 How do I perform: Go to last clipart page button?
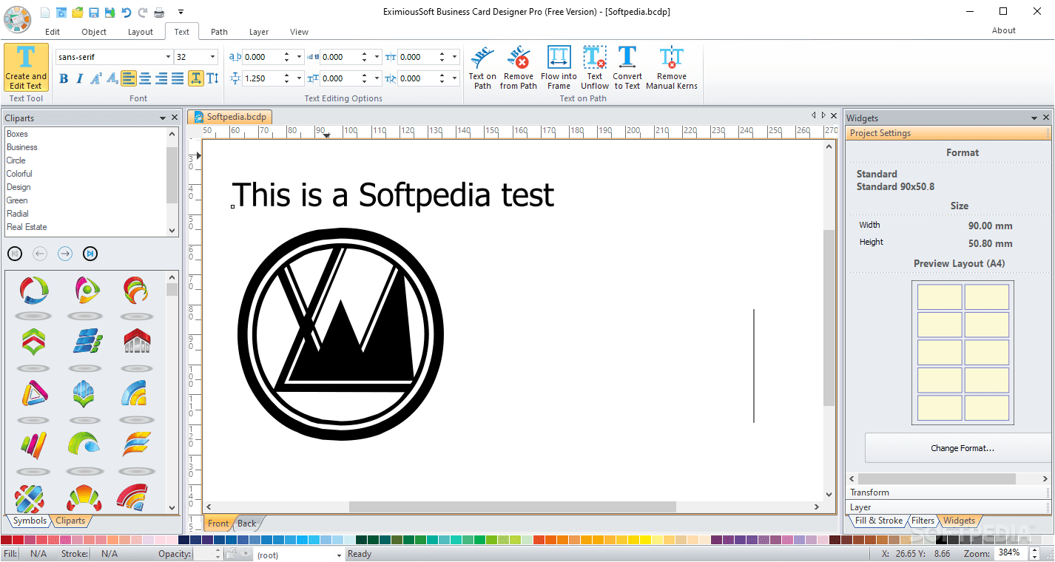[90, 254]
